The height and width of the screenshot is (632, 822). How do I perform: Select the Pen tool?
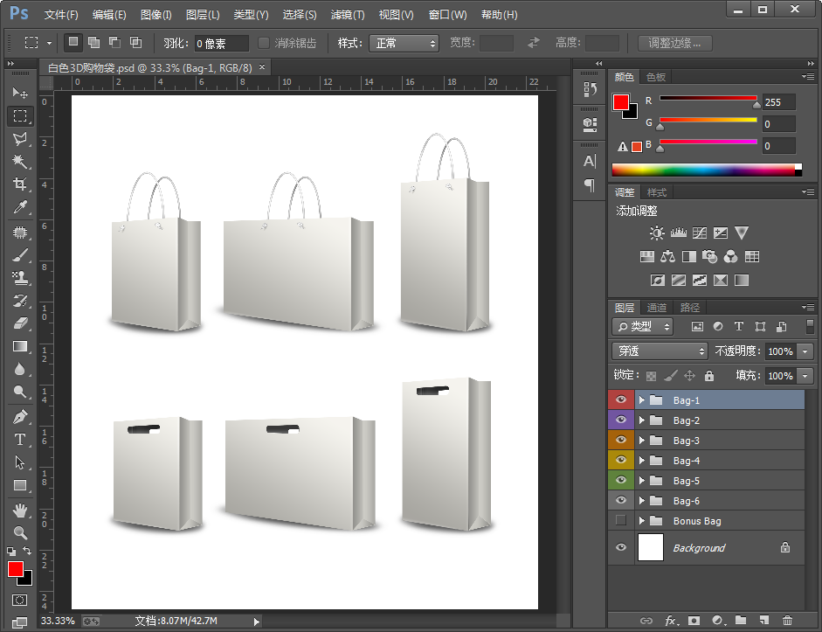[20, 417]
